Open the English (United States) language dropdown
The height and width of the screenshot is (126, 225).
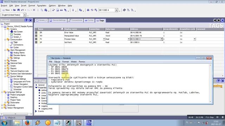click(x=25, y=15)
